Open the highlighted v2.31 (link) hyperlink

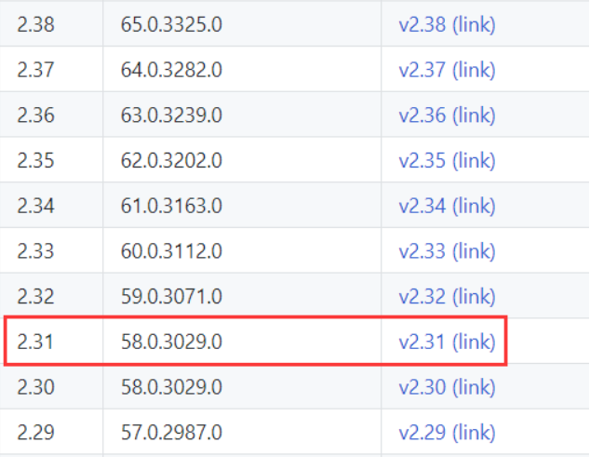click(447, 343)
